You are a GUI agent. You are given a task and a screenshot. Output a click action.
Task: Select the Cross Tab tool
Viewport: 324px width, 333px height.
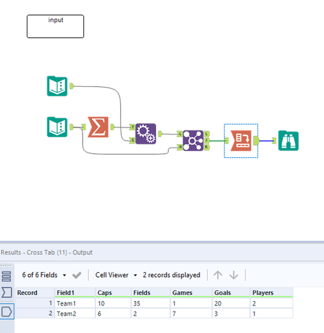[241, 141]
